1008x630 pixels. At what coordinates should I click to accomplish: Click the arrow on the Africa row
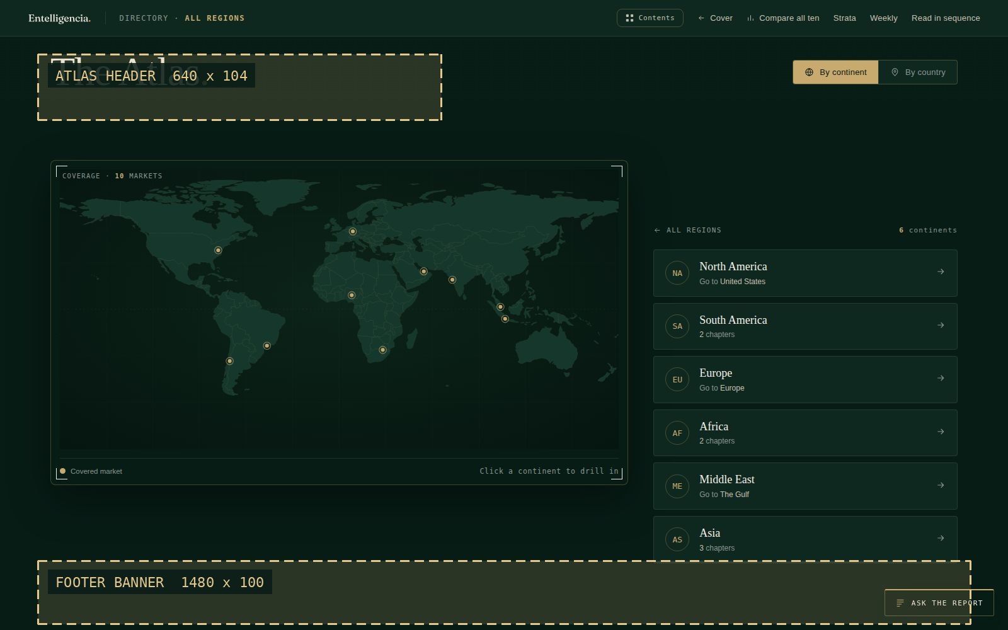pyautogui.click(x=941, y=432)
